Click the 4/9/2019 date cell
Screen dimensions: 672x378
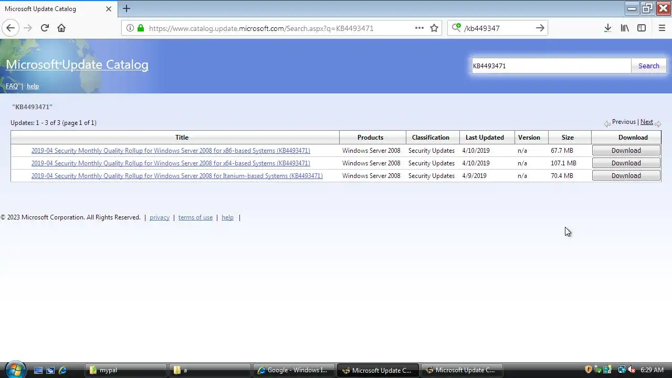(474, 176)
